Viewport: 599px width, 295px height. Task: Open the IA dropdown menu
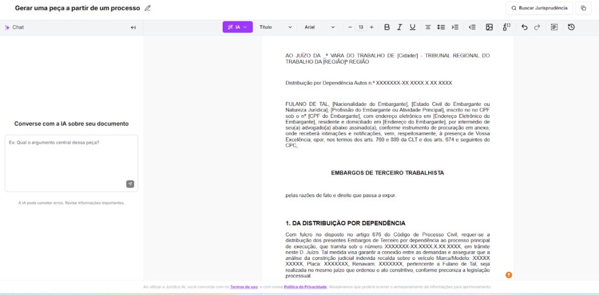click(x=237, y=27)
